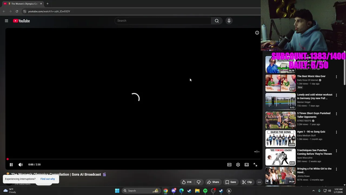This screenshot has height=195, width=346.
Task: Enter fullscreen mode
Action: [255, 165]
